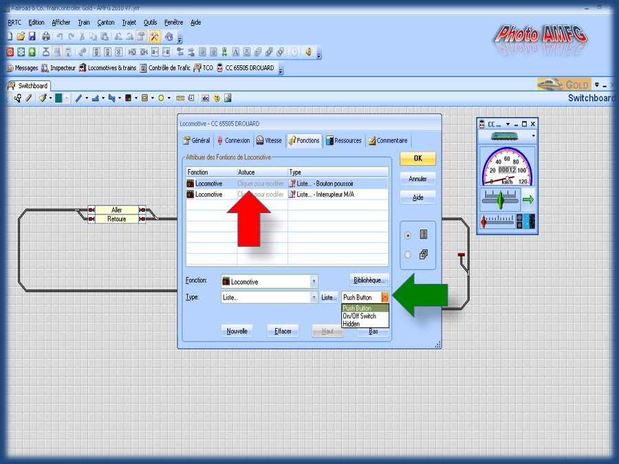The width and height of the screenshot is (619, 464).
Task: Click the speaker sound icon
Action: 308,52
